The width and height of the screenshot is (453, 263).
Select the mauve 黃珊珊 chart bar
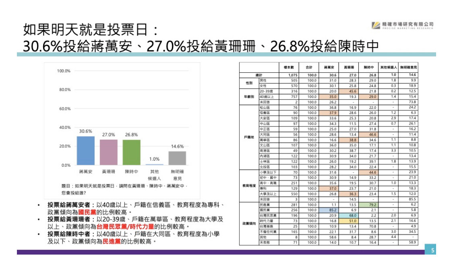click(x=108, y=152)
